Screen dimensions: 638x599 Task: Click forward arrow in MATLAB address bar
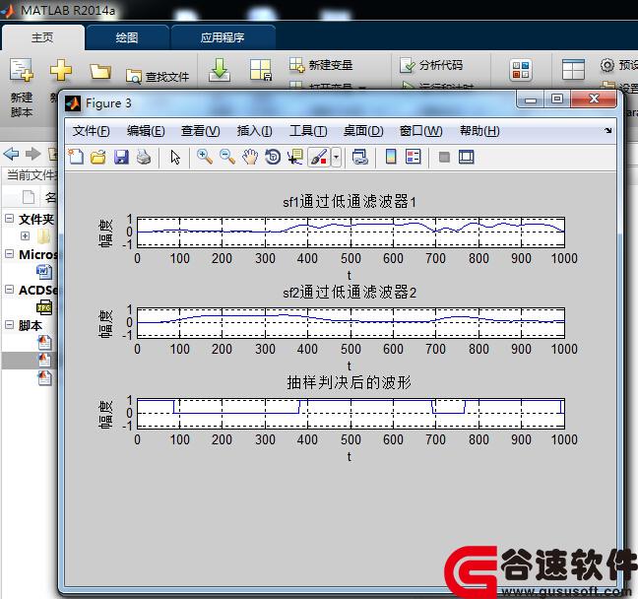pos(33,154)
